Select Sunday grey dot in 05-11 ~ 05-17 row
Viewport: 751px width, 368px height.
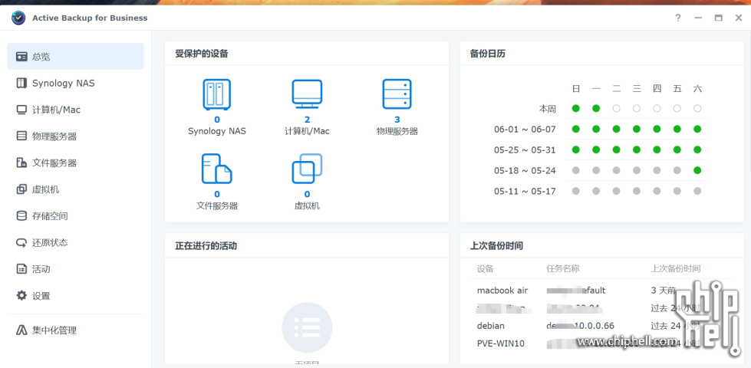click(x=575, y=191)
